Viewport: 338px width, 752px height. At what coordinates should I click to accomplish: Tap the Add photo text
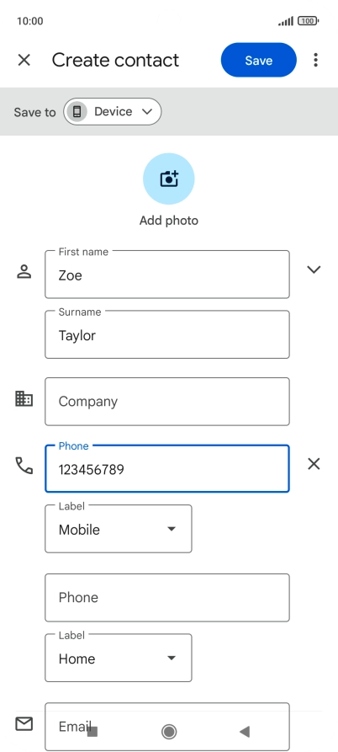(x=168, y=221)
